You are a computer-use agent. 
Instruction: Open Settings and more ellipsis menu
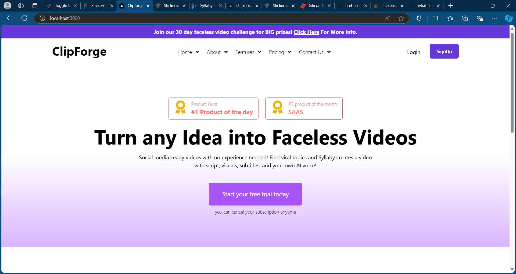pos(494,18)
